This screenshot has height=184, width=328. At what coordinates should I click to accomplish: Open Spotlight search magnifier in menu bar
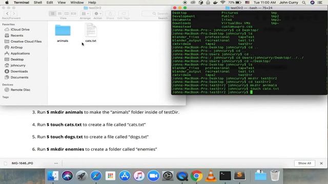point(304,3)
